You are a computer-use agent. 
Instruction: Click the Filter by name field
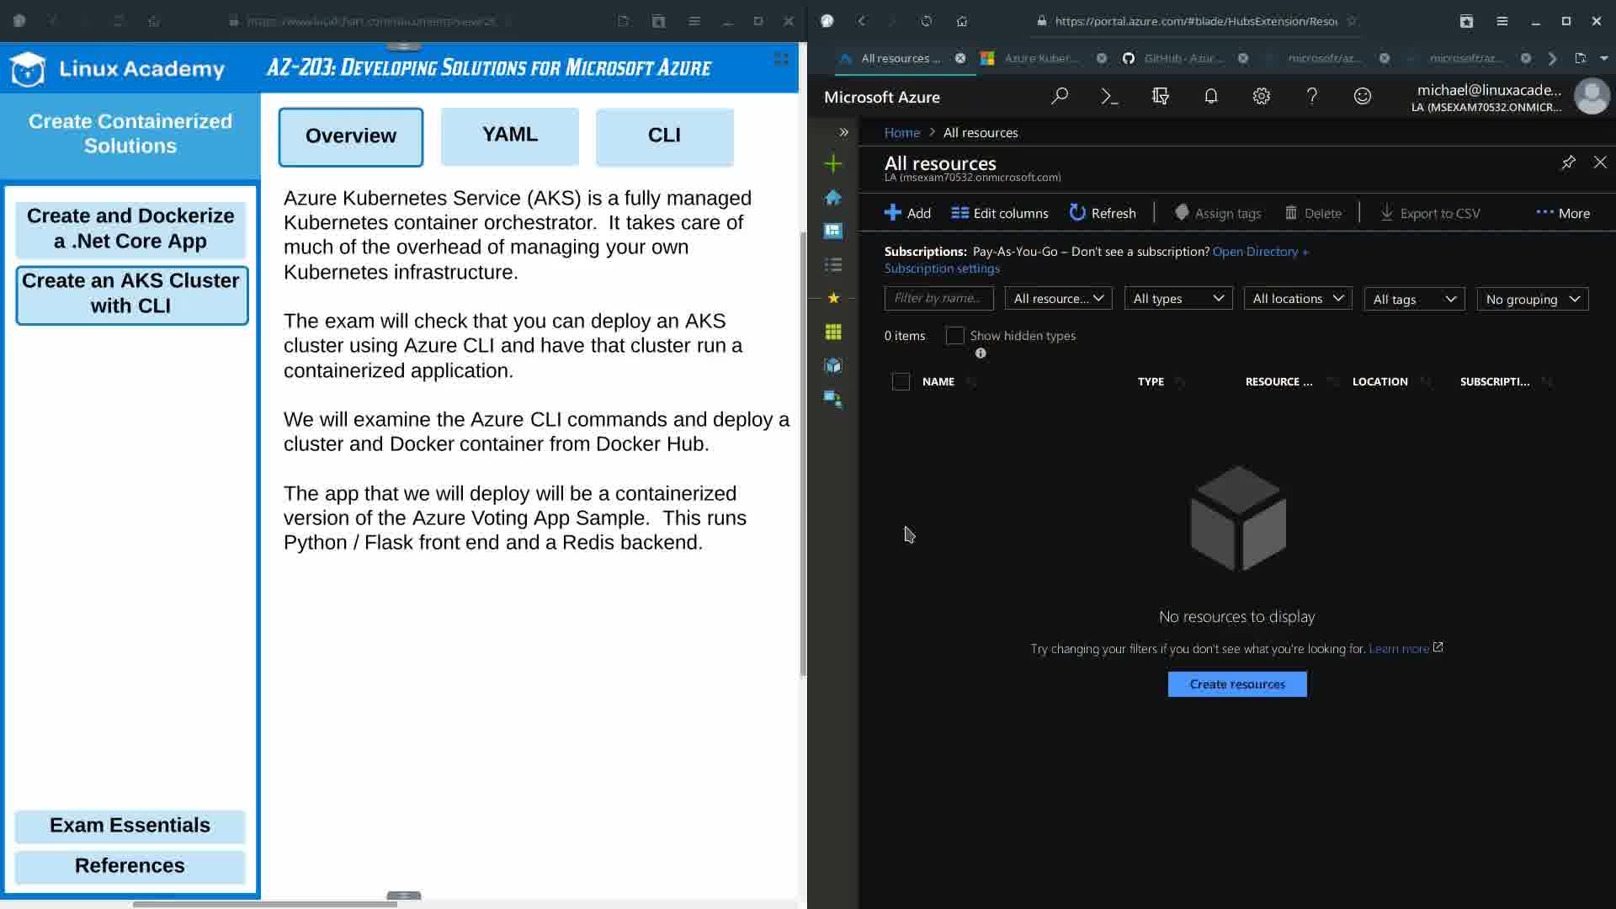click(x=938, y=299)
